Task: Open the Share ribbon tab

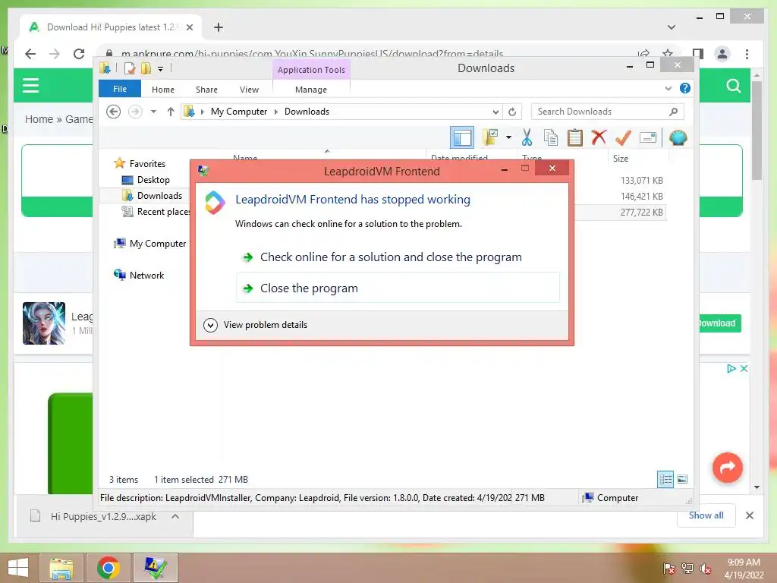Action: pyautogui.click(x=206, y=90)
